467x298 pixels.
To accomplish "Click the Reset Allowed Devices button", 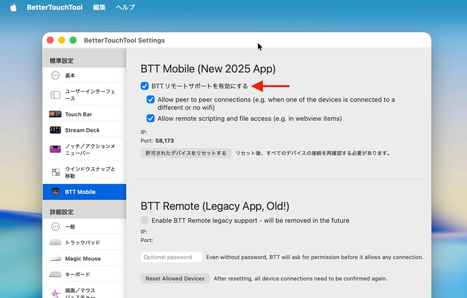I will tap(175, 278).
